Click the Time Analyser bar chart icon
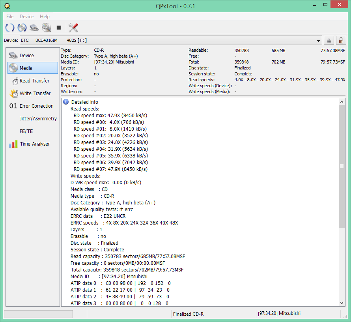The image size is (351, 322). 13,144
